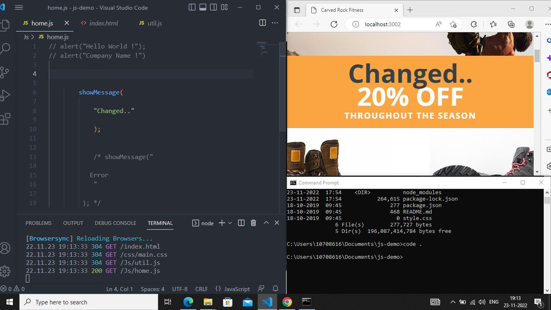Click the taskbar search box
Viewport: 551px width, 310px height.
coord(88,302)
